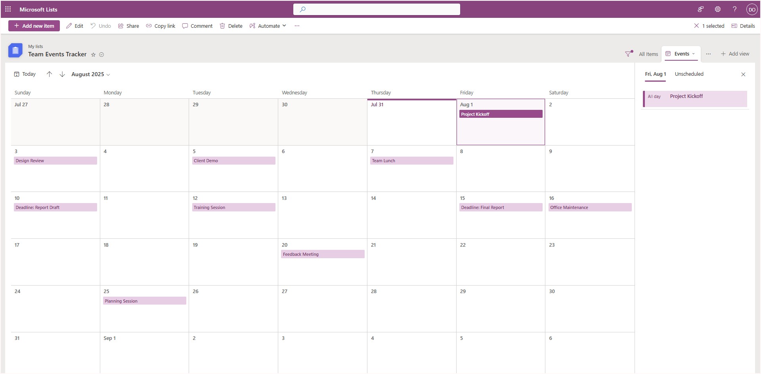761x374 pixels.
Task: Favorite the list with the star icon
Action: point(94,55)
